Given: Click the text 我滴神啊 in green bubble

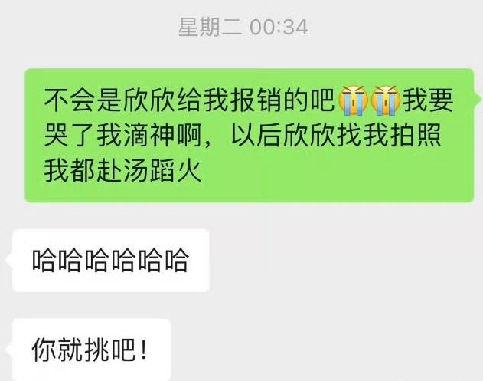Looking at the screenshot, I should click(x=150, y=136).
